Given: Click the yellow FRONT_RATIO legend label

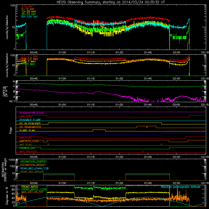Looking at the screenshot, I should pyautogui.click(x=30, y=187).
